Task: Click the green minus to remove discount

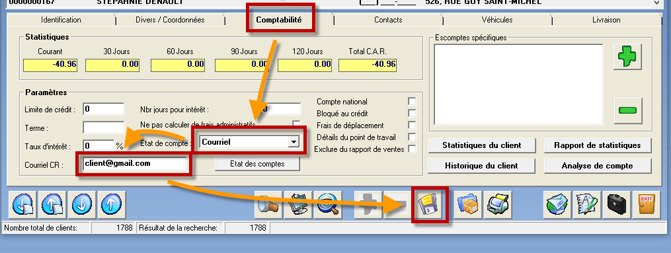Action: [x=627, y=111]
